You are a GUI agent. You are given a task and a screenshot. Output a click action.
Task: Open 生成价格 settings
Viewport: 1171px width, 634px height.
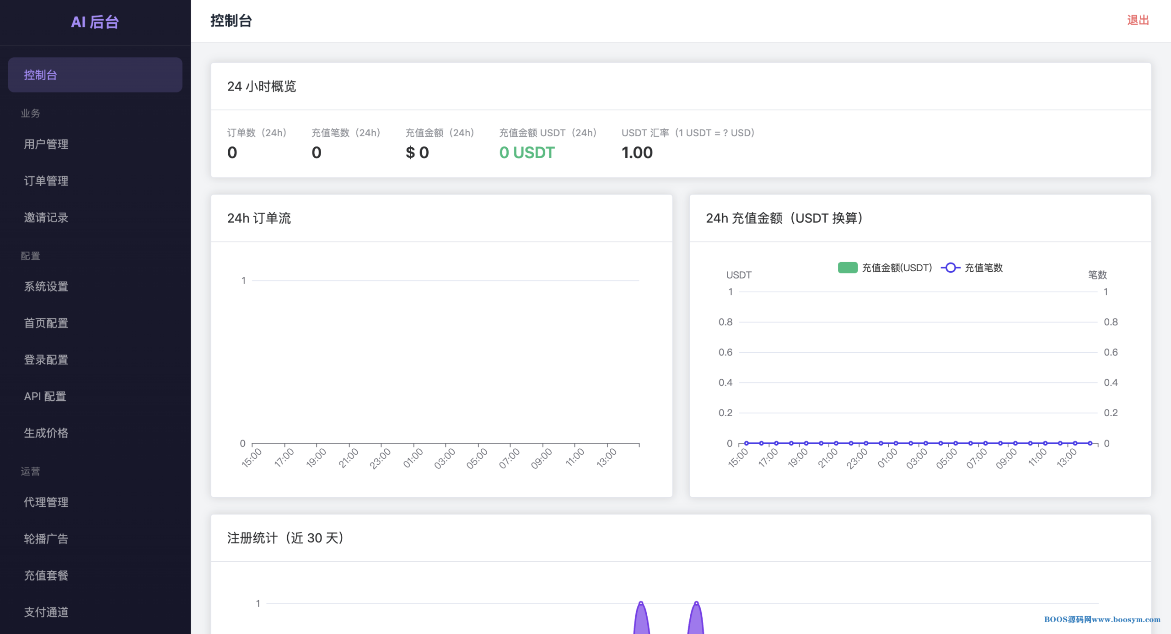click(46, 433)
